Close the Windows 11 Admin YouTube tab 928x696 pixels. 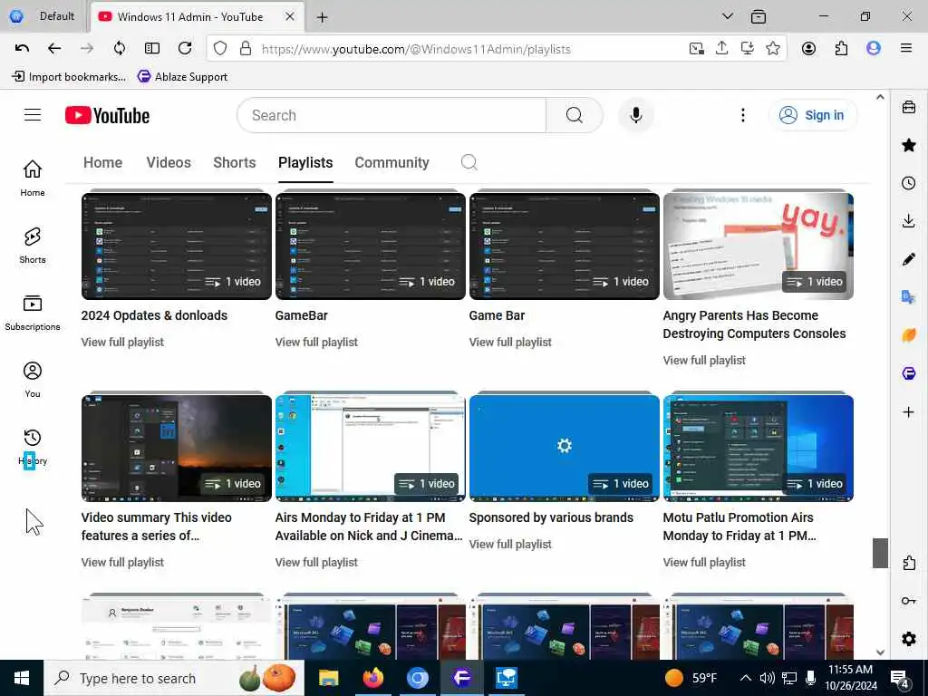coord(290,16)
